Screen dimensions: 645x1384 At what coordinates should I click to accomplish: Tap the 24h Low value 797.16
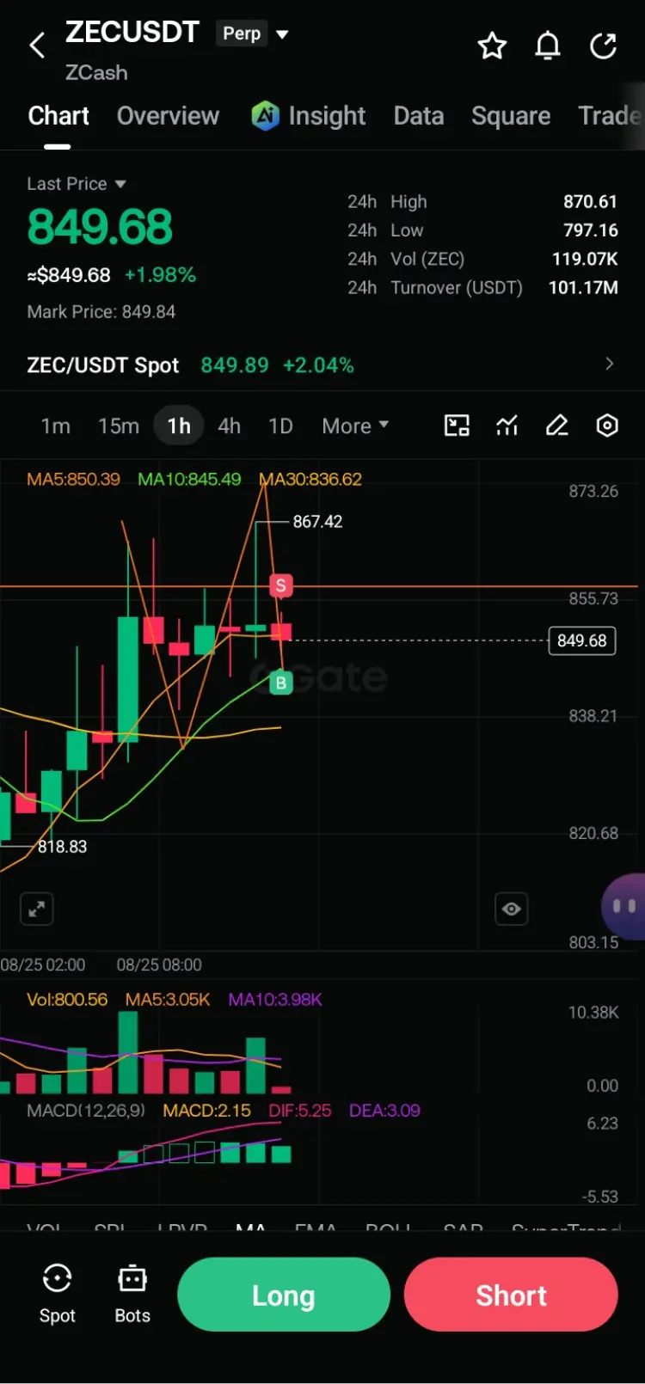(590, 230)
